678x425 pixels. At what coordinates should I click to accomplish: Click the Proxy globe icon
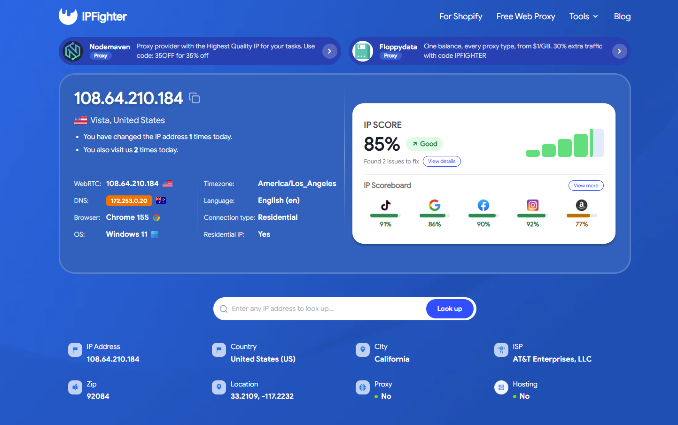pos(363,387)
